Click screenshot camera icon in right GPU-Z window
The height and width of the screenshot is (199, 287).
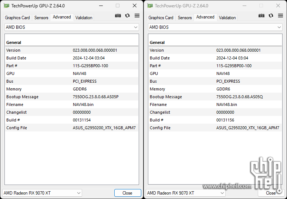pos(261,16)
